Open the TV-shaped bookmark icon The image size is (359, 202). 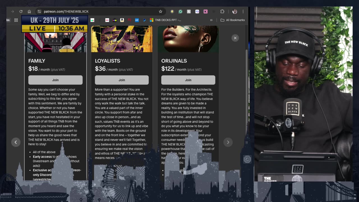pyautogui.click(x=115, y=20)
